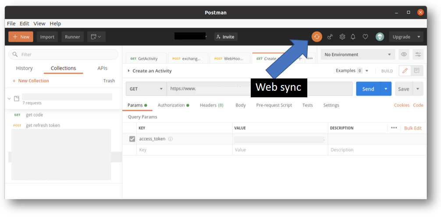441x217 pixels.
Task: Switch to the History tab
Action: (x=24, y=68)
